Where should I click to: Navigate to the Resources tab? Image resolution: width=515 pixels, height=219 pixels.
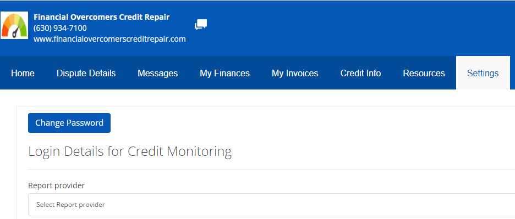coord(424,73)
